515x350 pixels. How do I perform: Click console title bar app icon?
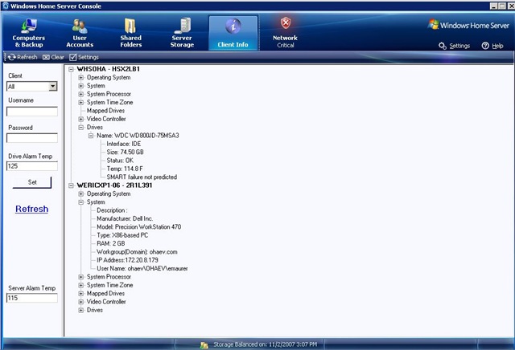click(x=6, y=6)
